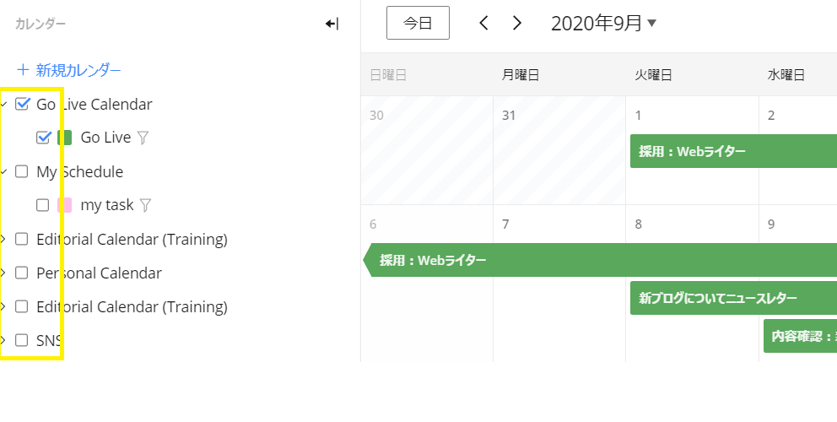837x422 pixels.
Task: Expand the Personal Calendar group
Action: click(x=3, y=273)
